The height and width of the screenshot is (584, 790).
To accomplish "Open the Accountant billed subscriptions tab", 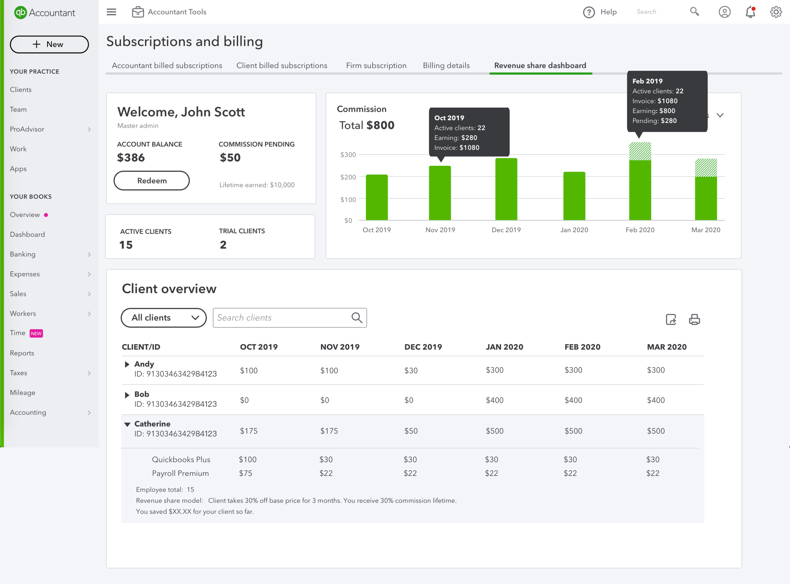I will tap(167, 65).
